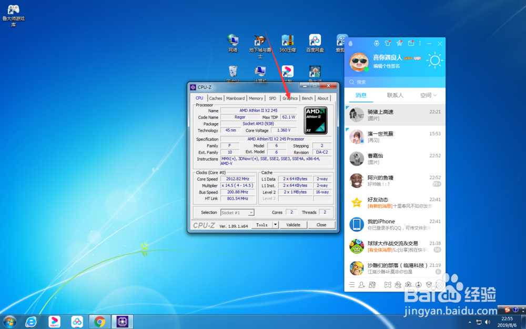Open the Bench tab in CPU-Z

click(307, 98)
